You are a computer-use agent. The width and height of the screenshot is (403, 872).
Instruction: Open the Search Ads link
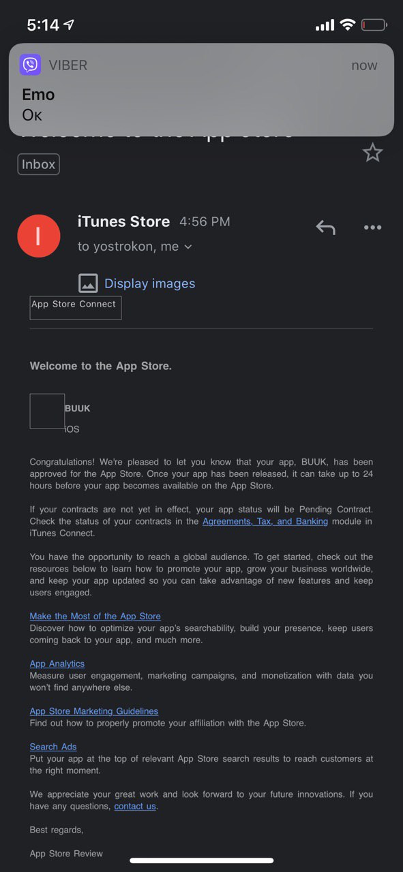(53, 747)
